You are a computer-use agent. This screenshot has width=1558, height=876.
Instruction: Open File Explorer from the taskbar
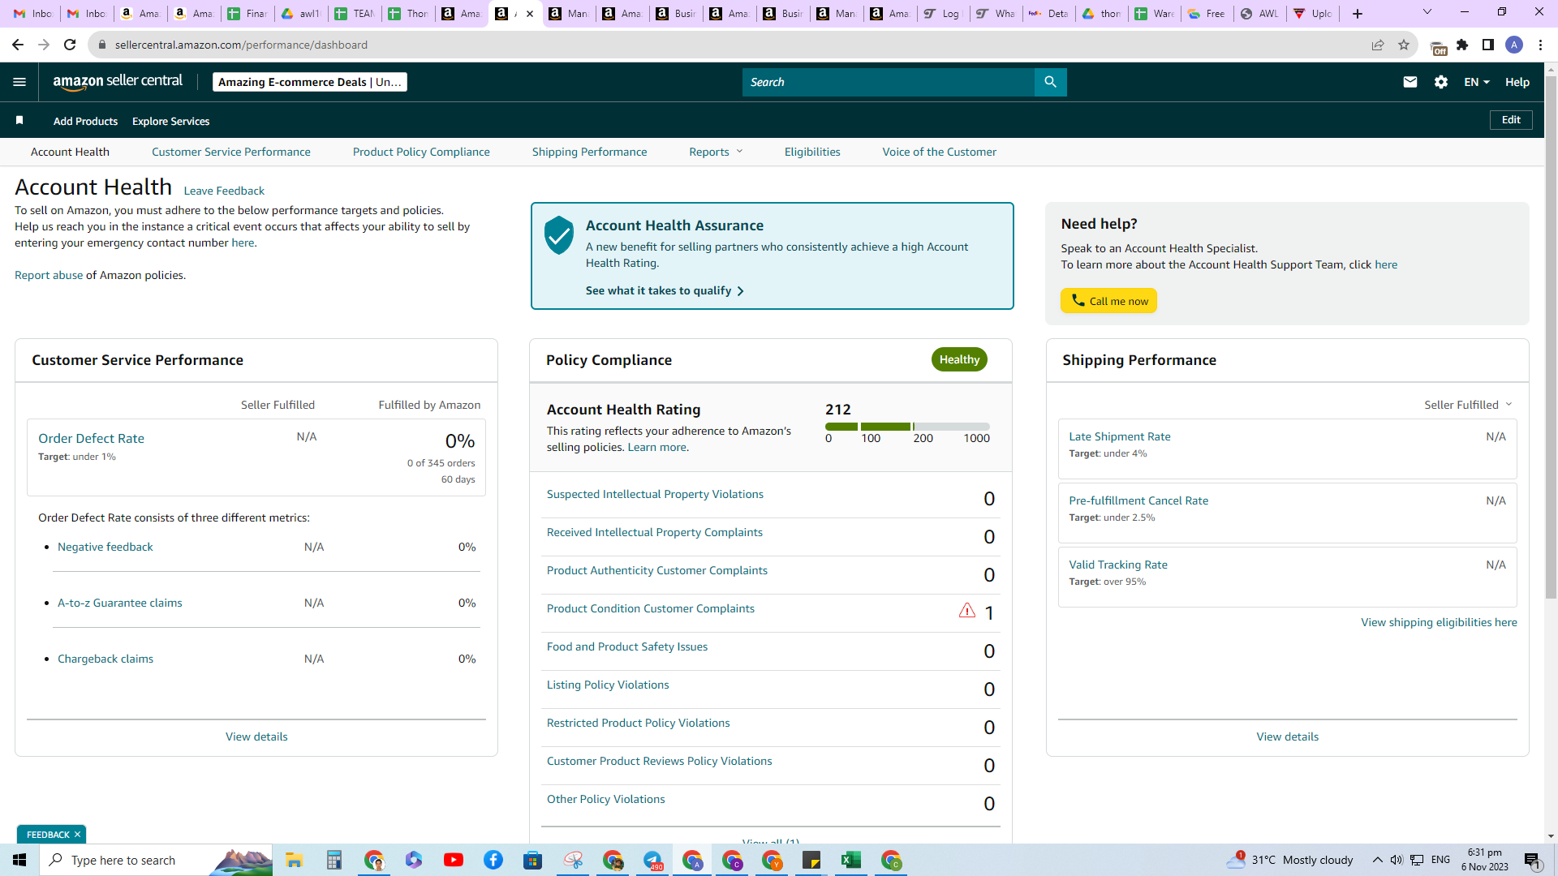pos(294,860)
